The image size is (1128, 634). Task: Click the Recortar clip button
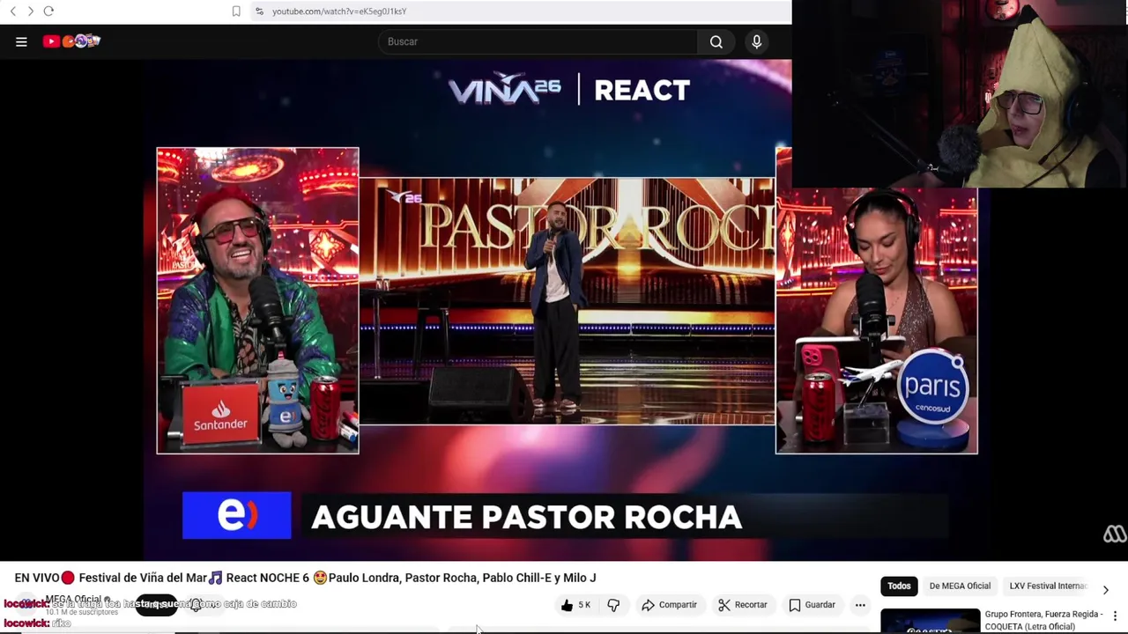743,605
